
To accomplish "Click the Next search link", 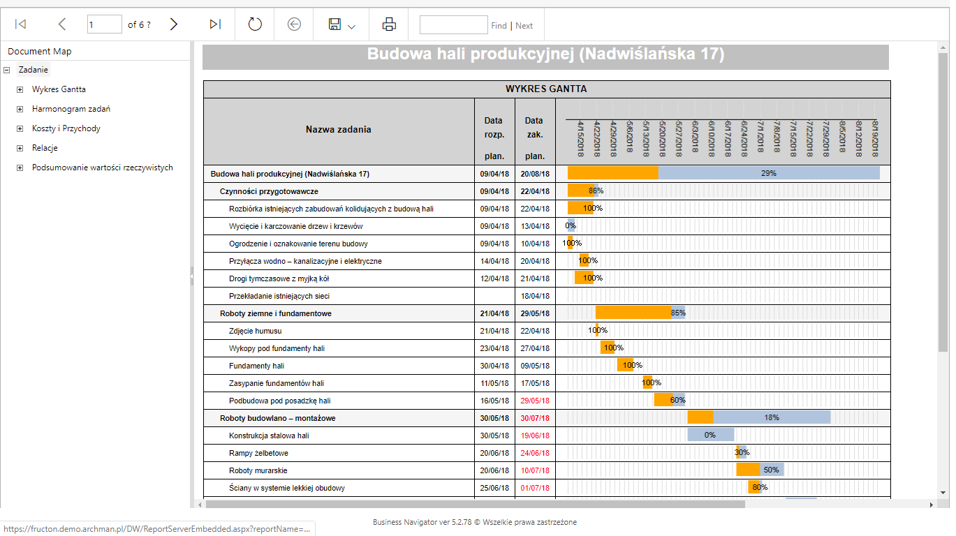I will (524, 25).
